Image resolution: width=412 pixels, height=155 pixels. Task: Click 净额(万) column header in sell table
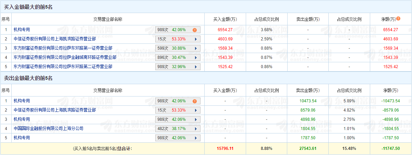coord(391,91)
